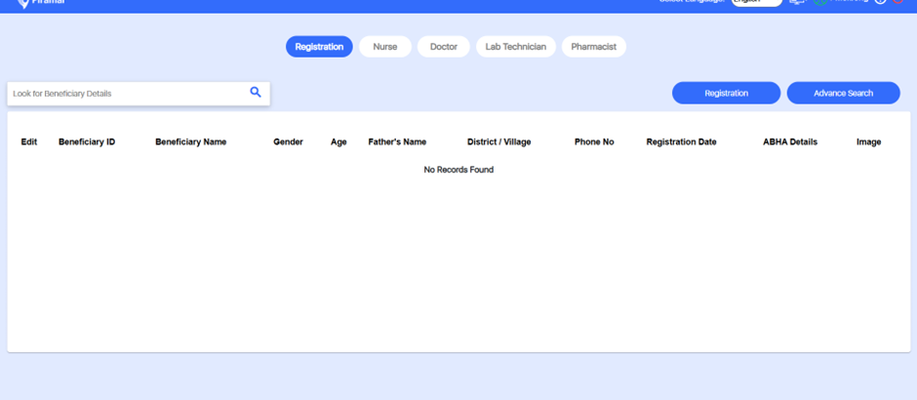Click the red logout icon
Image resolution: width=917 pixels, height=400 pixels.
(x=898, y=2)
